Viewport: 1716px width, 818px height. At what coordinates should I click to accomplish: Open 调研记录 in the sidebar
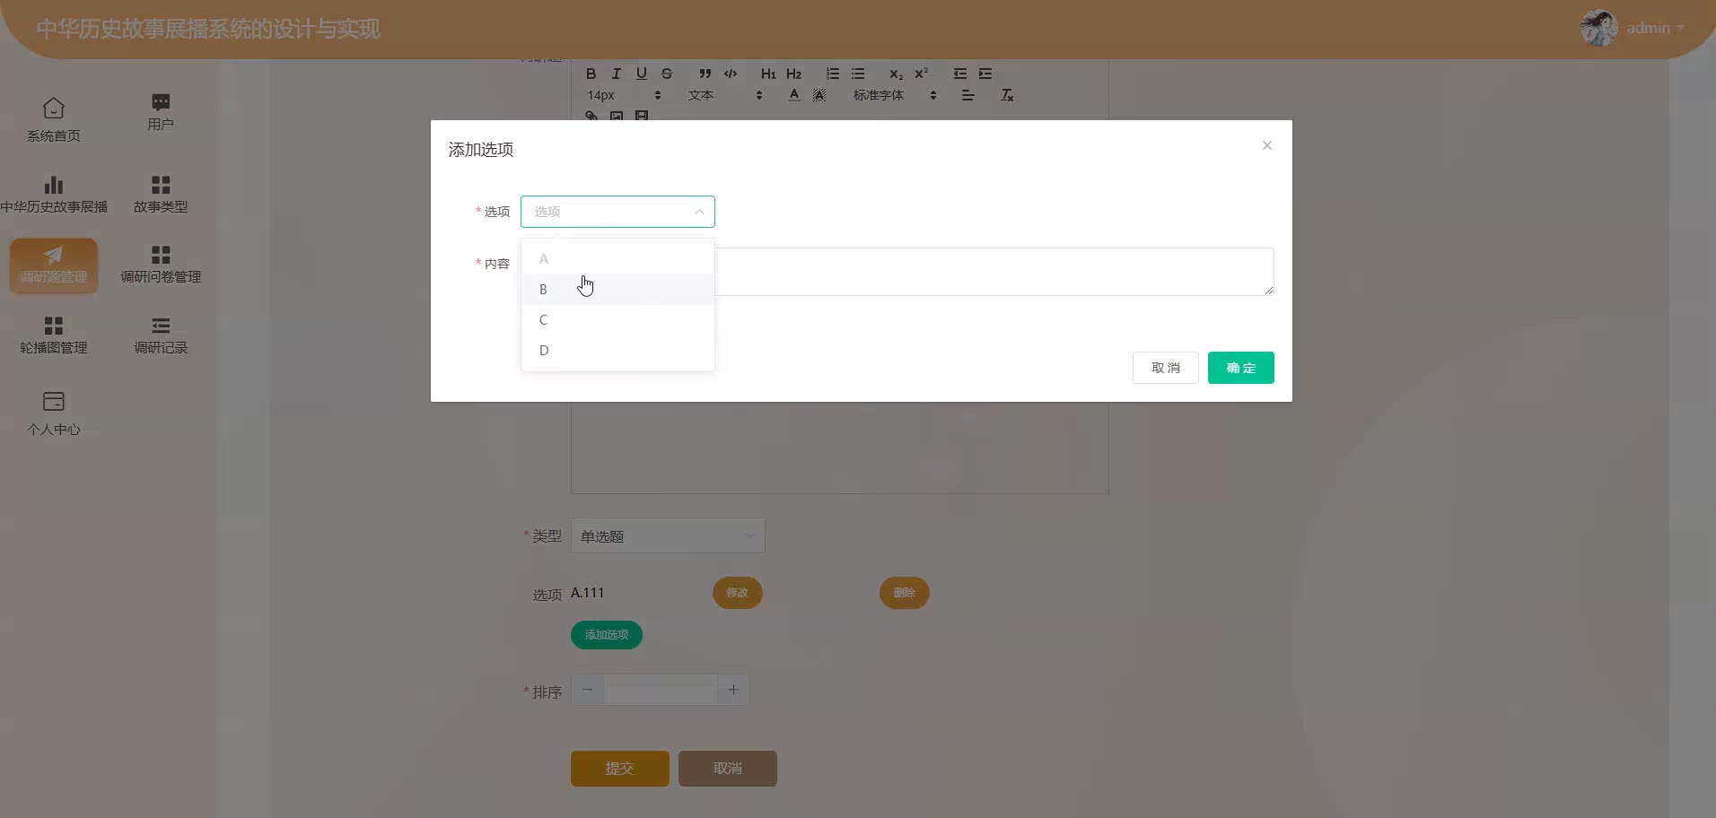click(161, 335)
